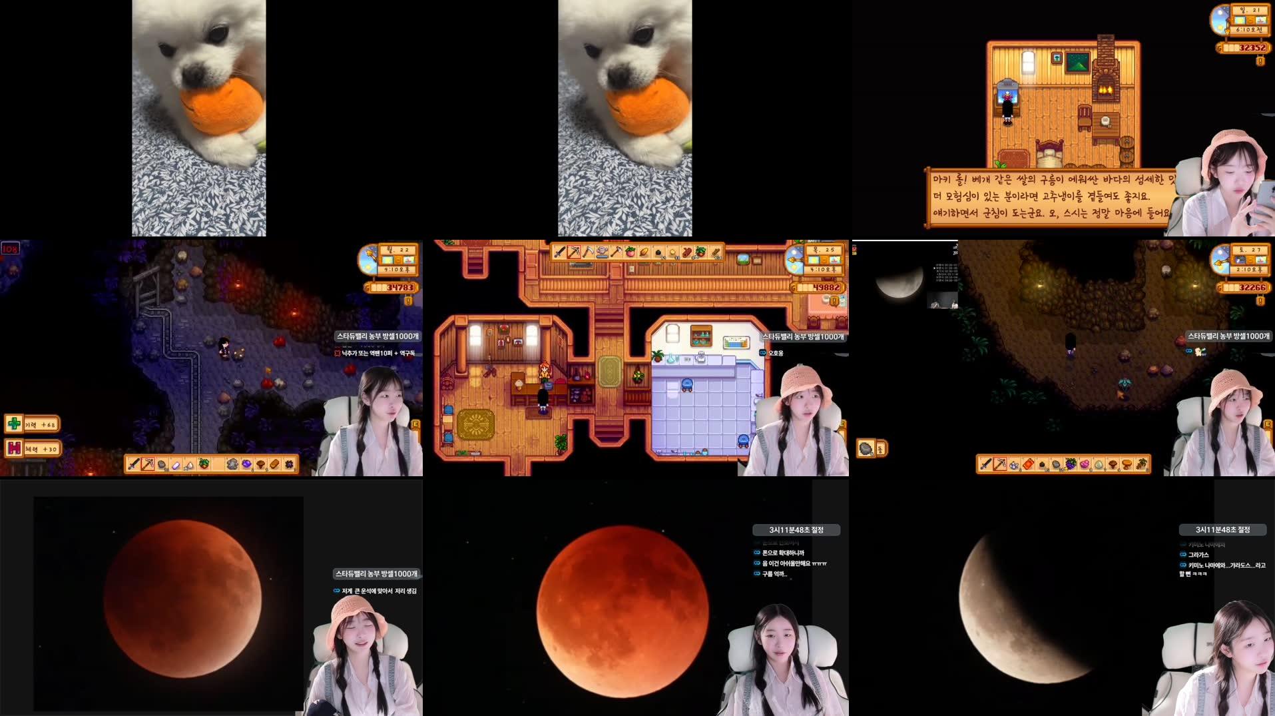Click the 2:10 clock in the cave panel
The width and height of the screenshot is (1275, 716).
(1250, 270)
